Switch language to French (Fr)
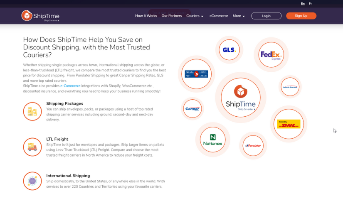The image size is (343, 218). 311,3
